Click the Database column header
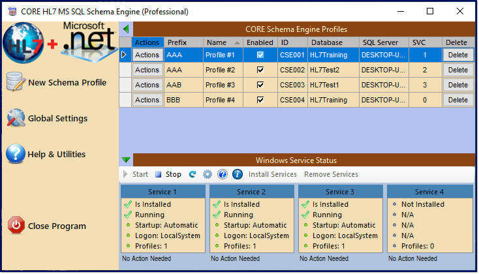The height and width of the screenshot is (274, 479). pos(333,42)
